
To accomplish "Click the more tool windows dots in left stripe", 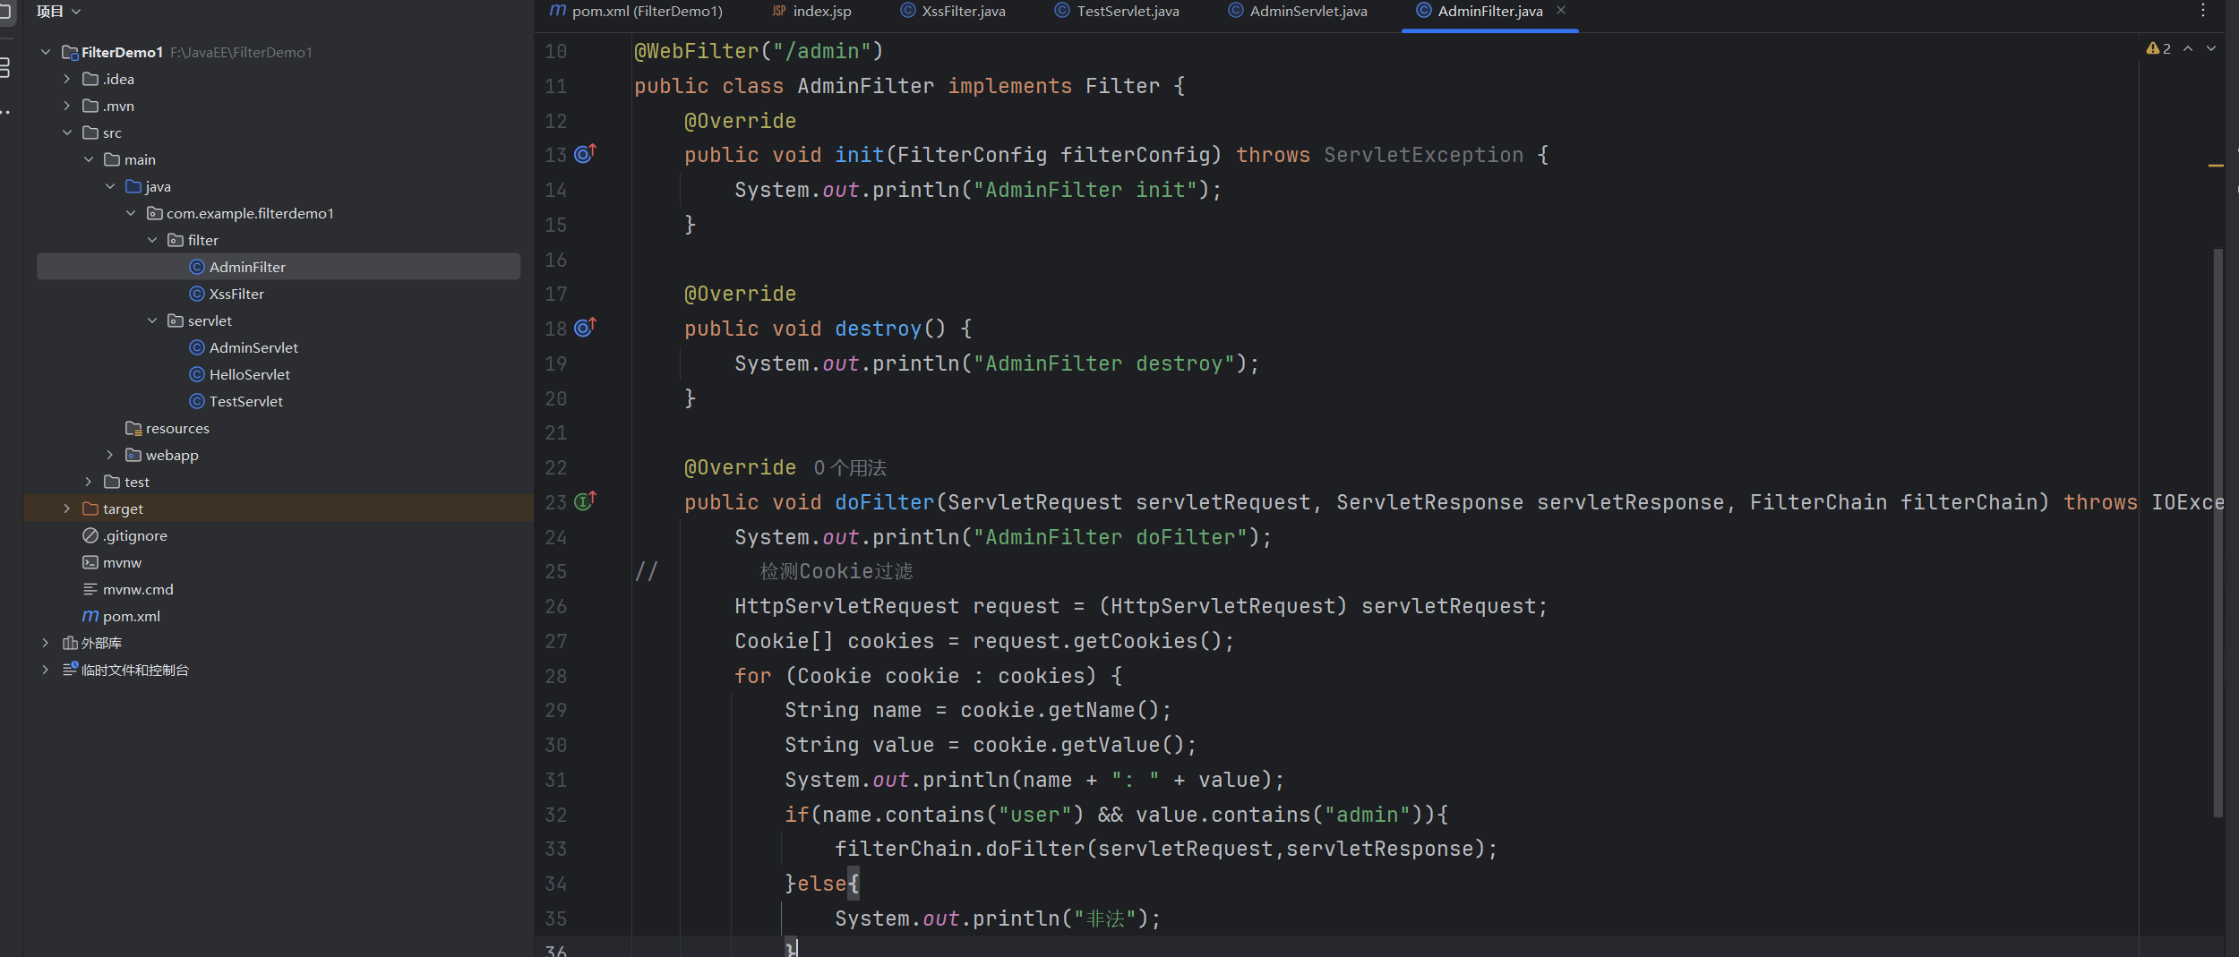I will (4, 112).
